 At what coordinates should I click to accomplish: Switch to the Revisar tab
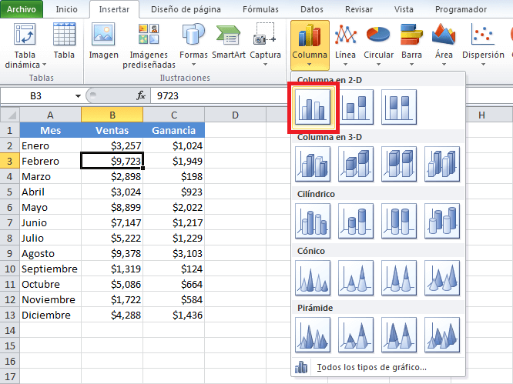[x=359, y=9]
